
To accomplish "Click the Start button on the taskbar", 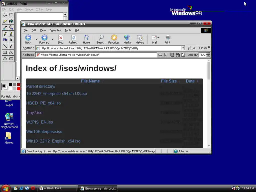I will (6, 188).
